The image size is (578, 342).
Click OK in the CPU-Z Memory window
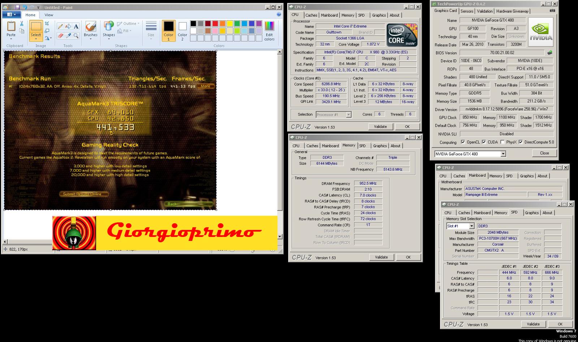408,257
